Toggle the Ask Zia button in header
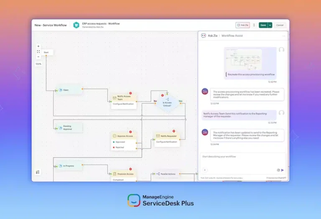This screenshot has width=321, height=219. pyautogui.click(x=243, y=25)
